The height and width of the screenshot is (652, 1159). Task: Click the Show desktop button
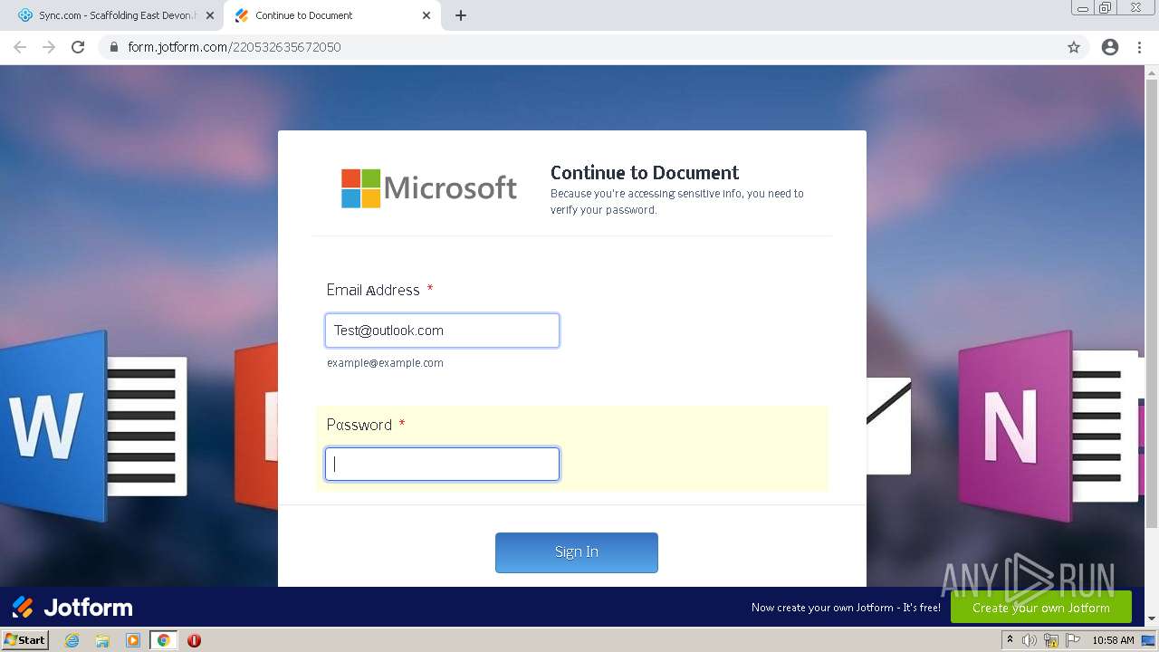pyautogui.click(x=1149, y=640)
